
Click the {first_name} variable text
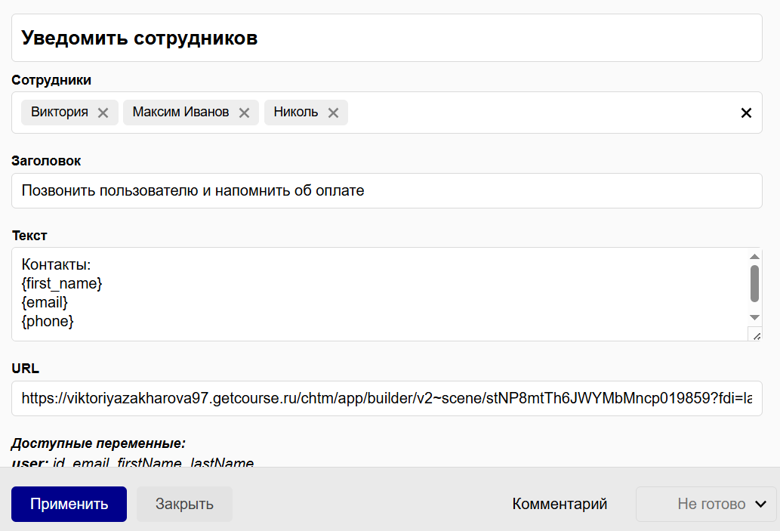coord(62,284)
